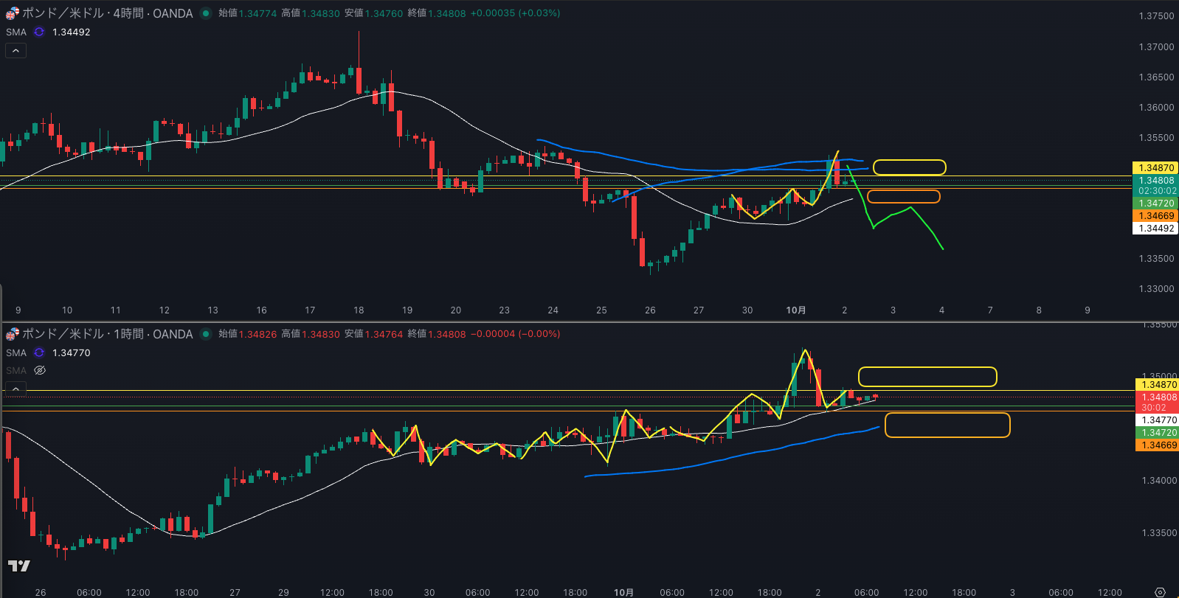The image size is (1179, 598).
Task: Click green market status dot on 4-hour chart
Action: click(x=206, y=13)
